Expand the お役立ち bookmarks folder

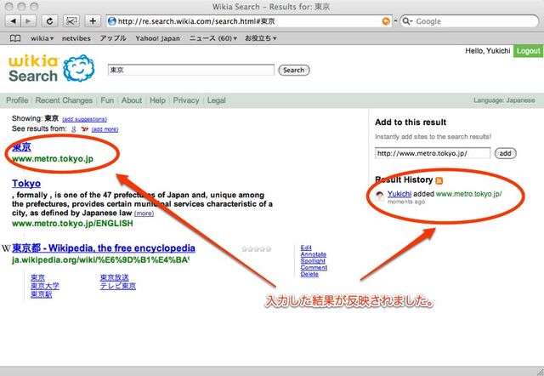(261, 38)
